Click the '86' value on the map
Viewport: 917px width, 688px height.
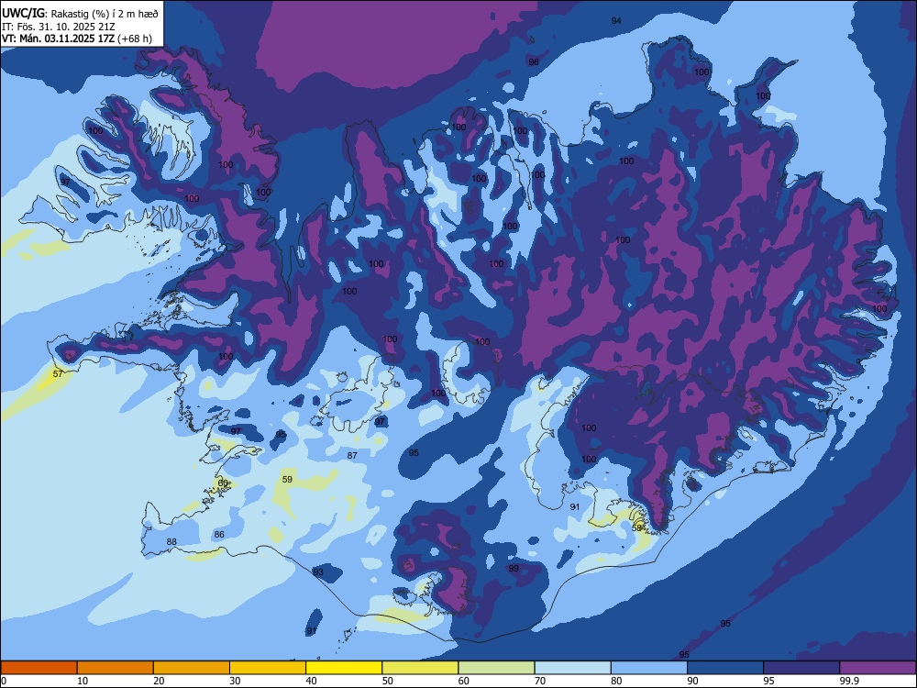click(x=219, y=534)
